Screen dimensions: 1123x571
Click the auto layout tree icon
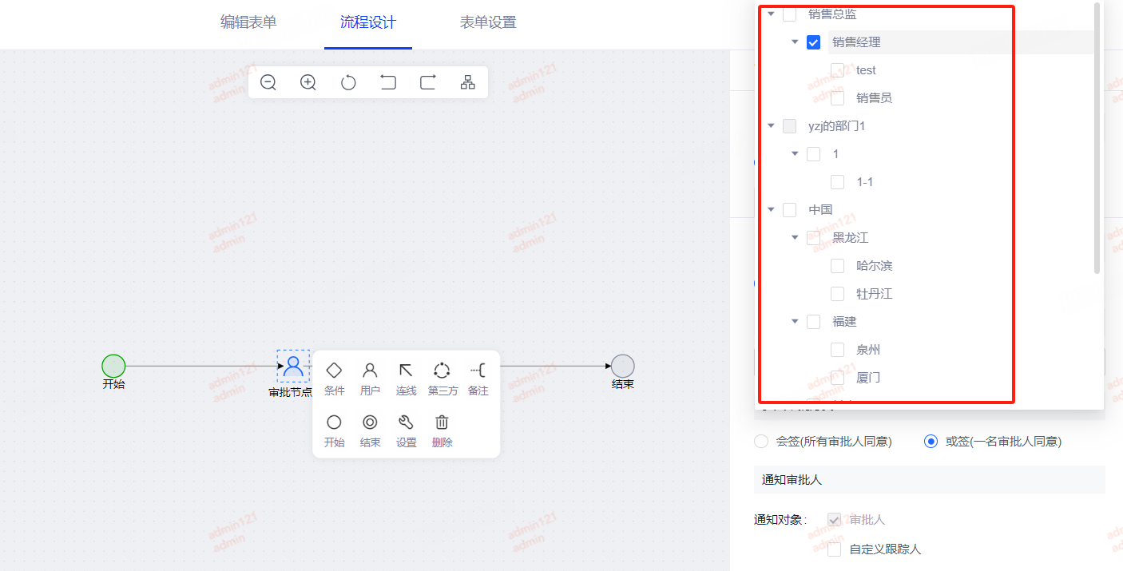coord(468,82)
